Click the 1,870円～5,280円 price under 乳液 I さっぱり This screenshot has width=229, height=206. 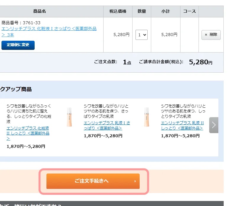103,136
